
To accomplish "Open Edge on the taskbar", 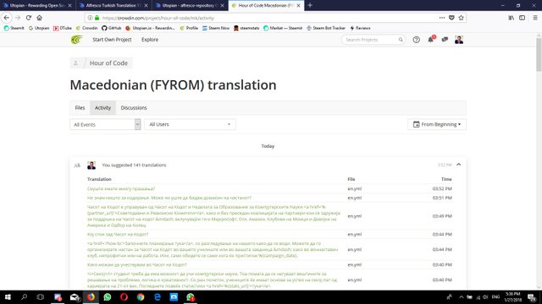I will pos(158,297).
